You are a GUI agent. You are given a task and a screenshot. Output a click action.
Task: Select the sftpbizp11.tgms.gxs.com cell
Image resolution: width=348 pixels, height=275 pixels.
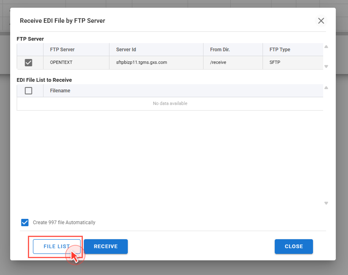(x=156, y=62)
